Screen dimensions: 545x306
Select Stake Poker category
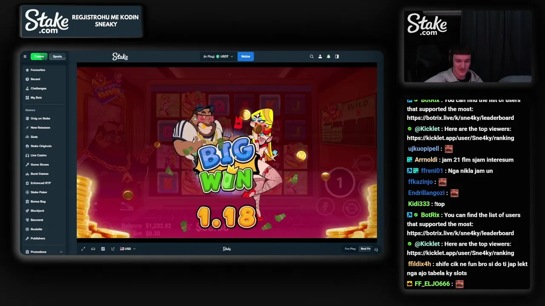tap(39, 192)
